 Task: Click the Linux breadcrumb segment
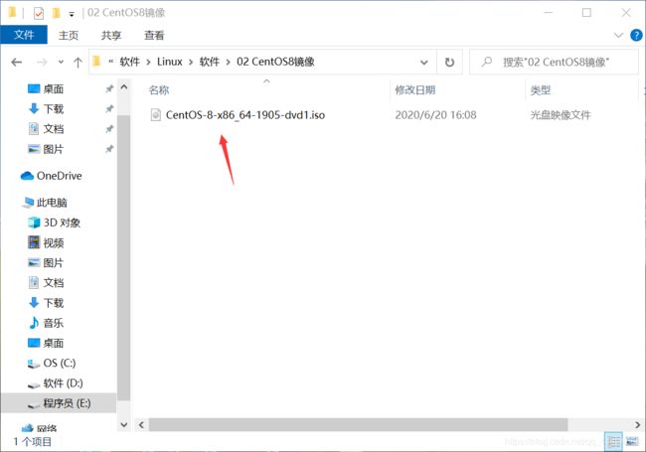(x=169, y=62)
